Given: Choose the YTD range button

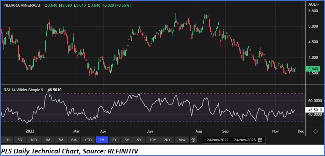Looking at the screenshot, I should [88, 140].
